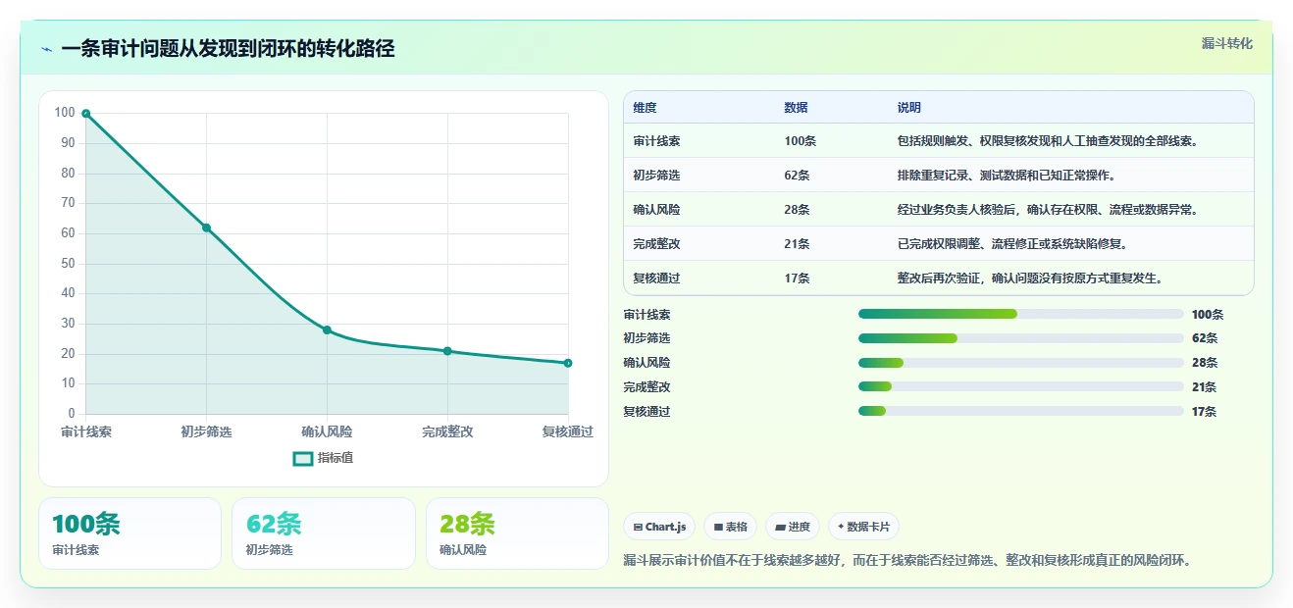Select the Chart.js tag chip
Image resolution: width=1293 pixels, height=608 pixels.
pos(659,527)
